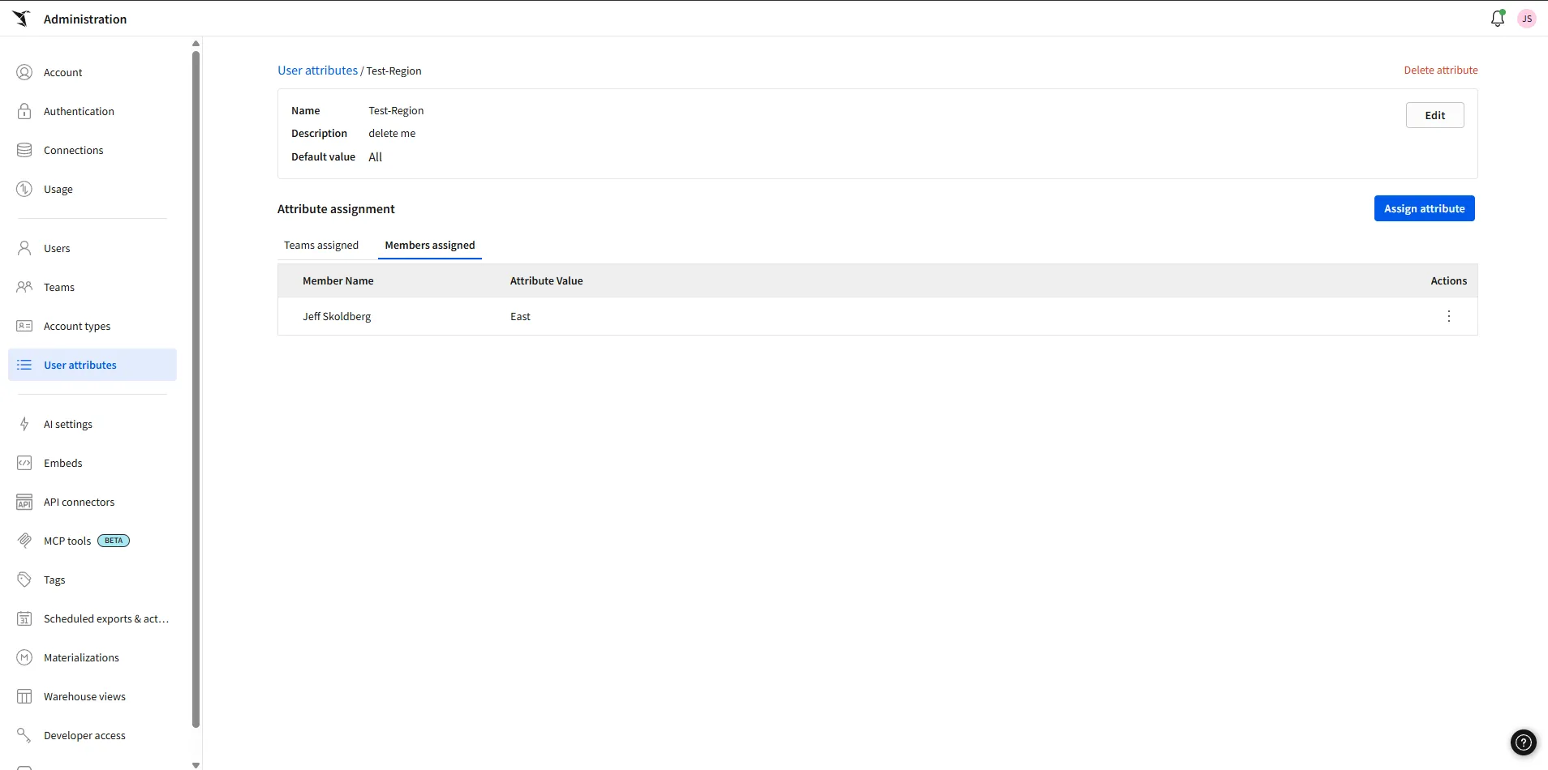Open the Connections page
Viewport: 1548px width, 770px height.
pyautogui.click(x=92, y=150)
